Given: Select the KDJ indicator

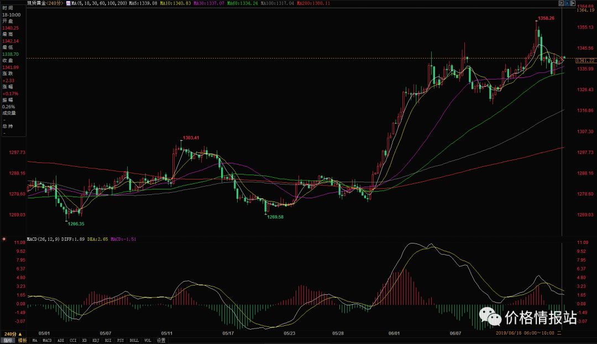Looking at the screenshot, I should 95,341.
